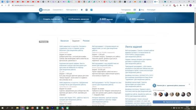This screenshot has width=196, height=110.
Task: Open the Регистрация link
Action: pyautogui.click(x=151, y=10)
